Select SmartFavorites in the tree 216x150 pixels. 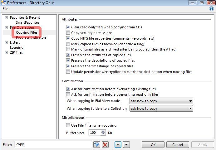coord(27,22)
